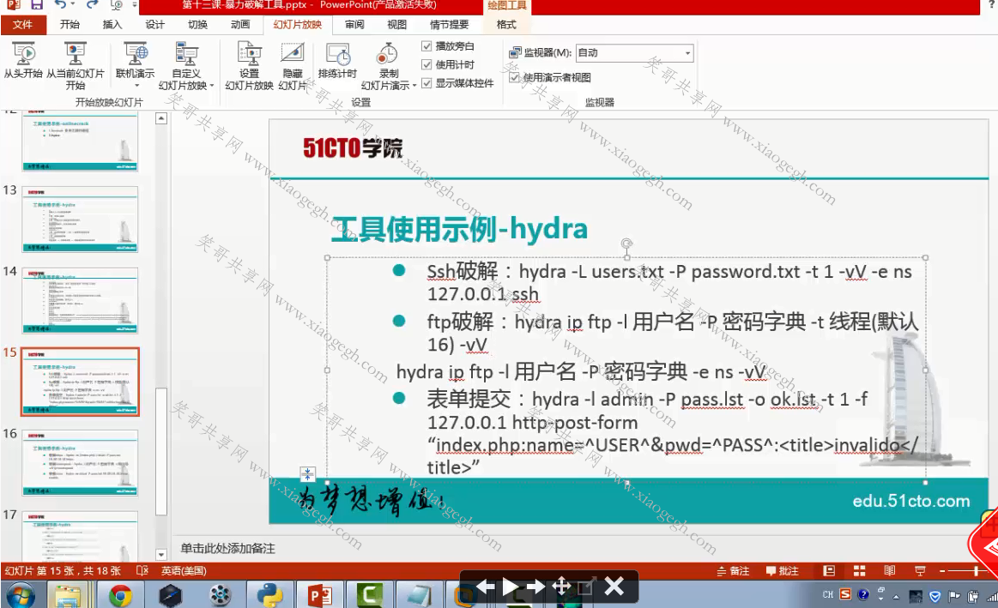Viewport: 998px width, 608px height.
Task: Click Sogou input method tray icon
Action: (845, 594)
